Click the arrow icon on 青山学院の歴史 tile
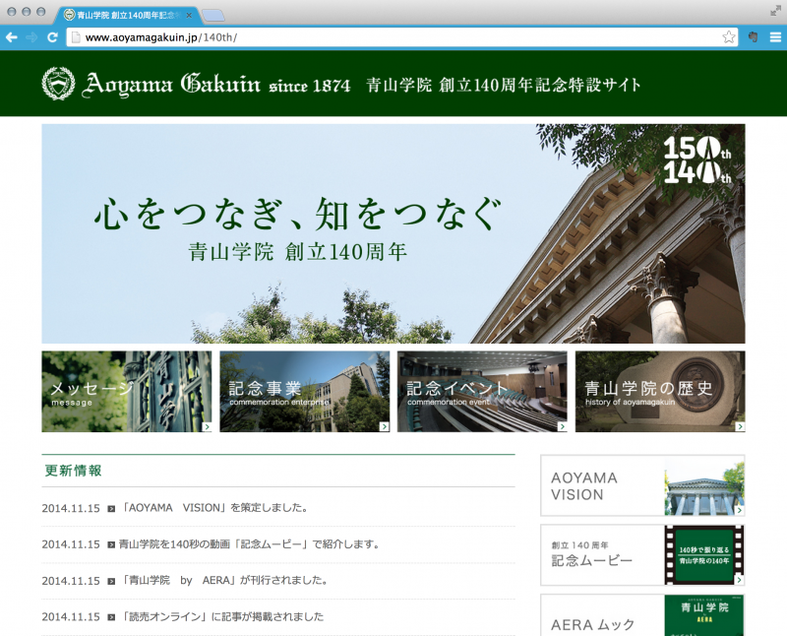This screenshot has width=787, height=636. click(x=740, y=427)
